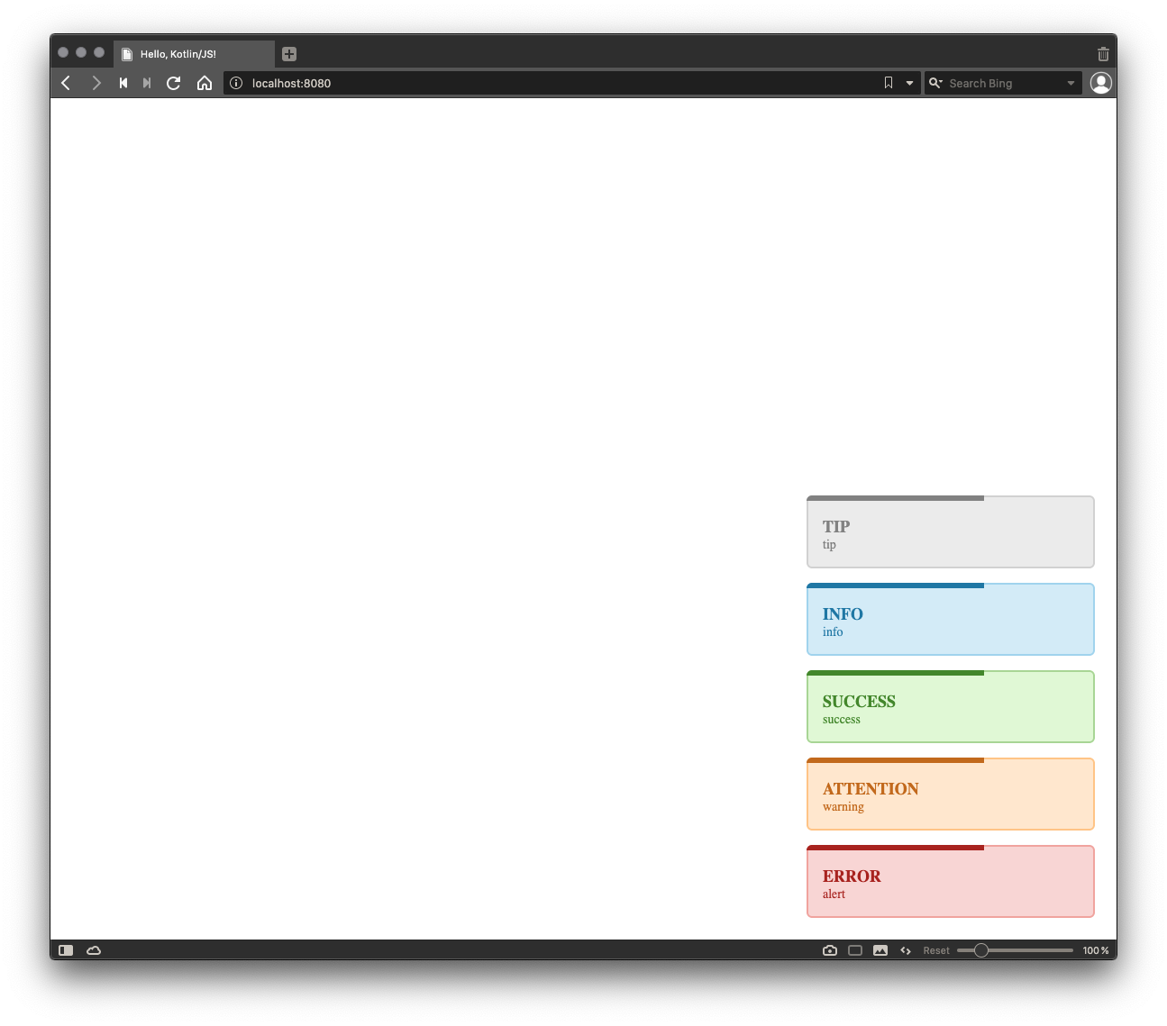Expand the search field history dropdown
Viewport: 1167px width, 1026px height.
(1071, 83)
